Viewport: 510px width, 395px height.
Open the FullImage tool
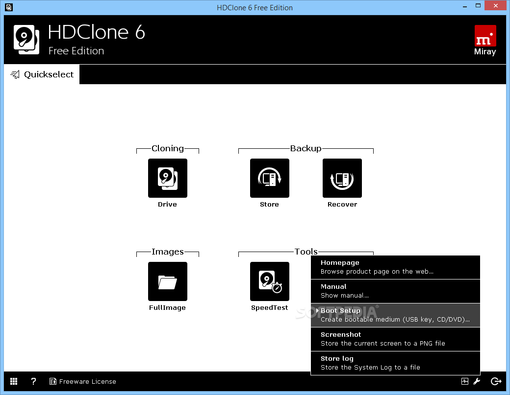(x=168, y=281)
